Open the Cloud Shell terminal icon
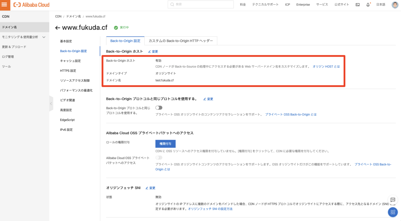The width and height of the screenshot is (401, 221). [358, 5]
